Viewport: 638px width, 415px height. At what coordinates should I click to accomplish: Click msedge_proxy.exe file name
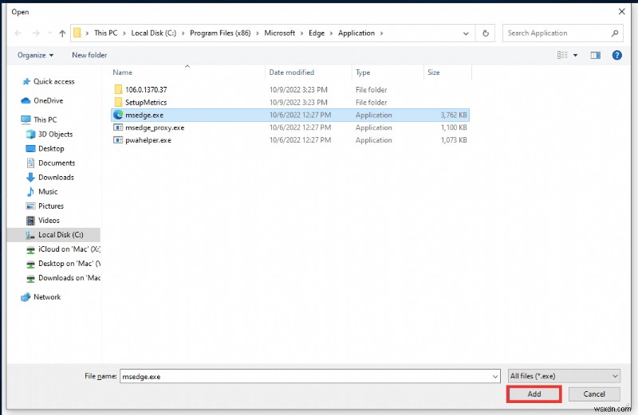(155, 127)
